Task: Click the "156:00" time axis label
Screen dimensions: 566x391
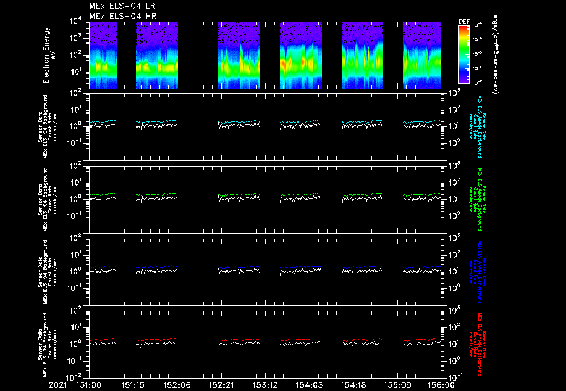Action: point(441,385)
